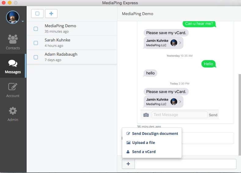
Task: Check the MediaPing Demo conversation checkbox
Action: [36, 29]
